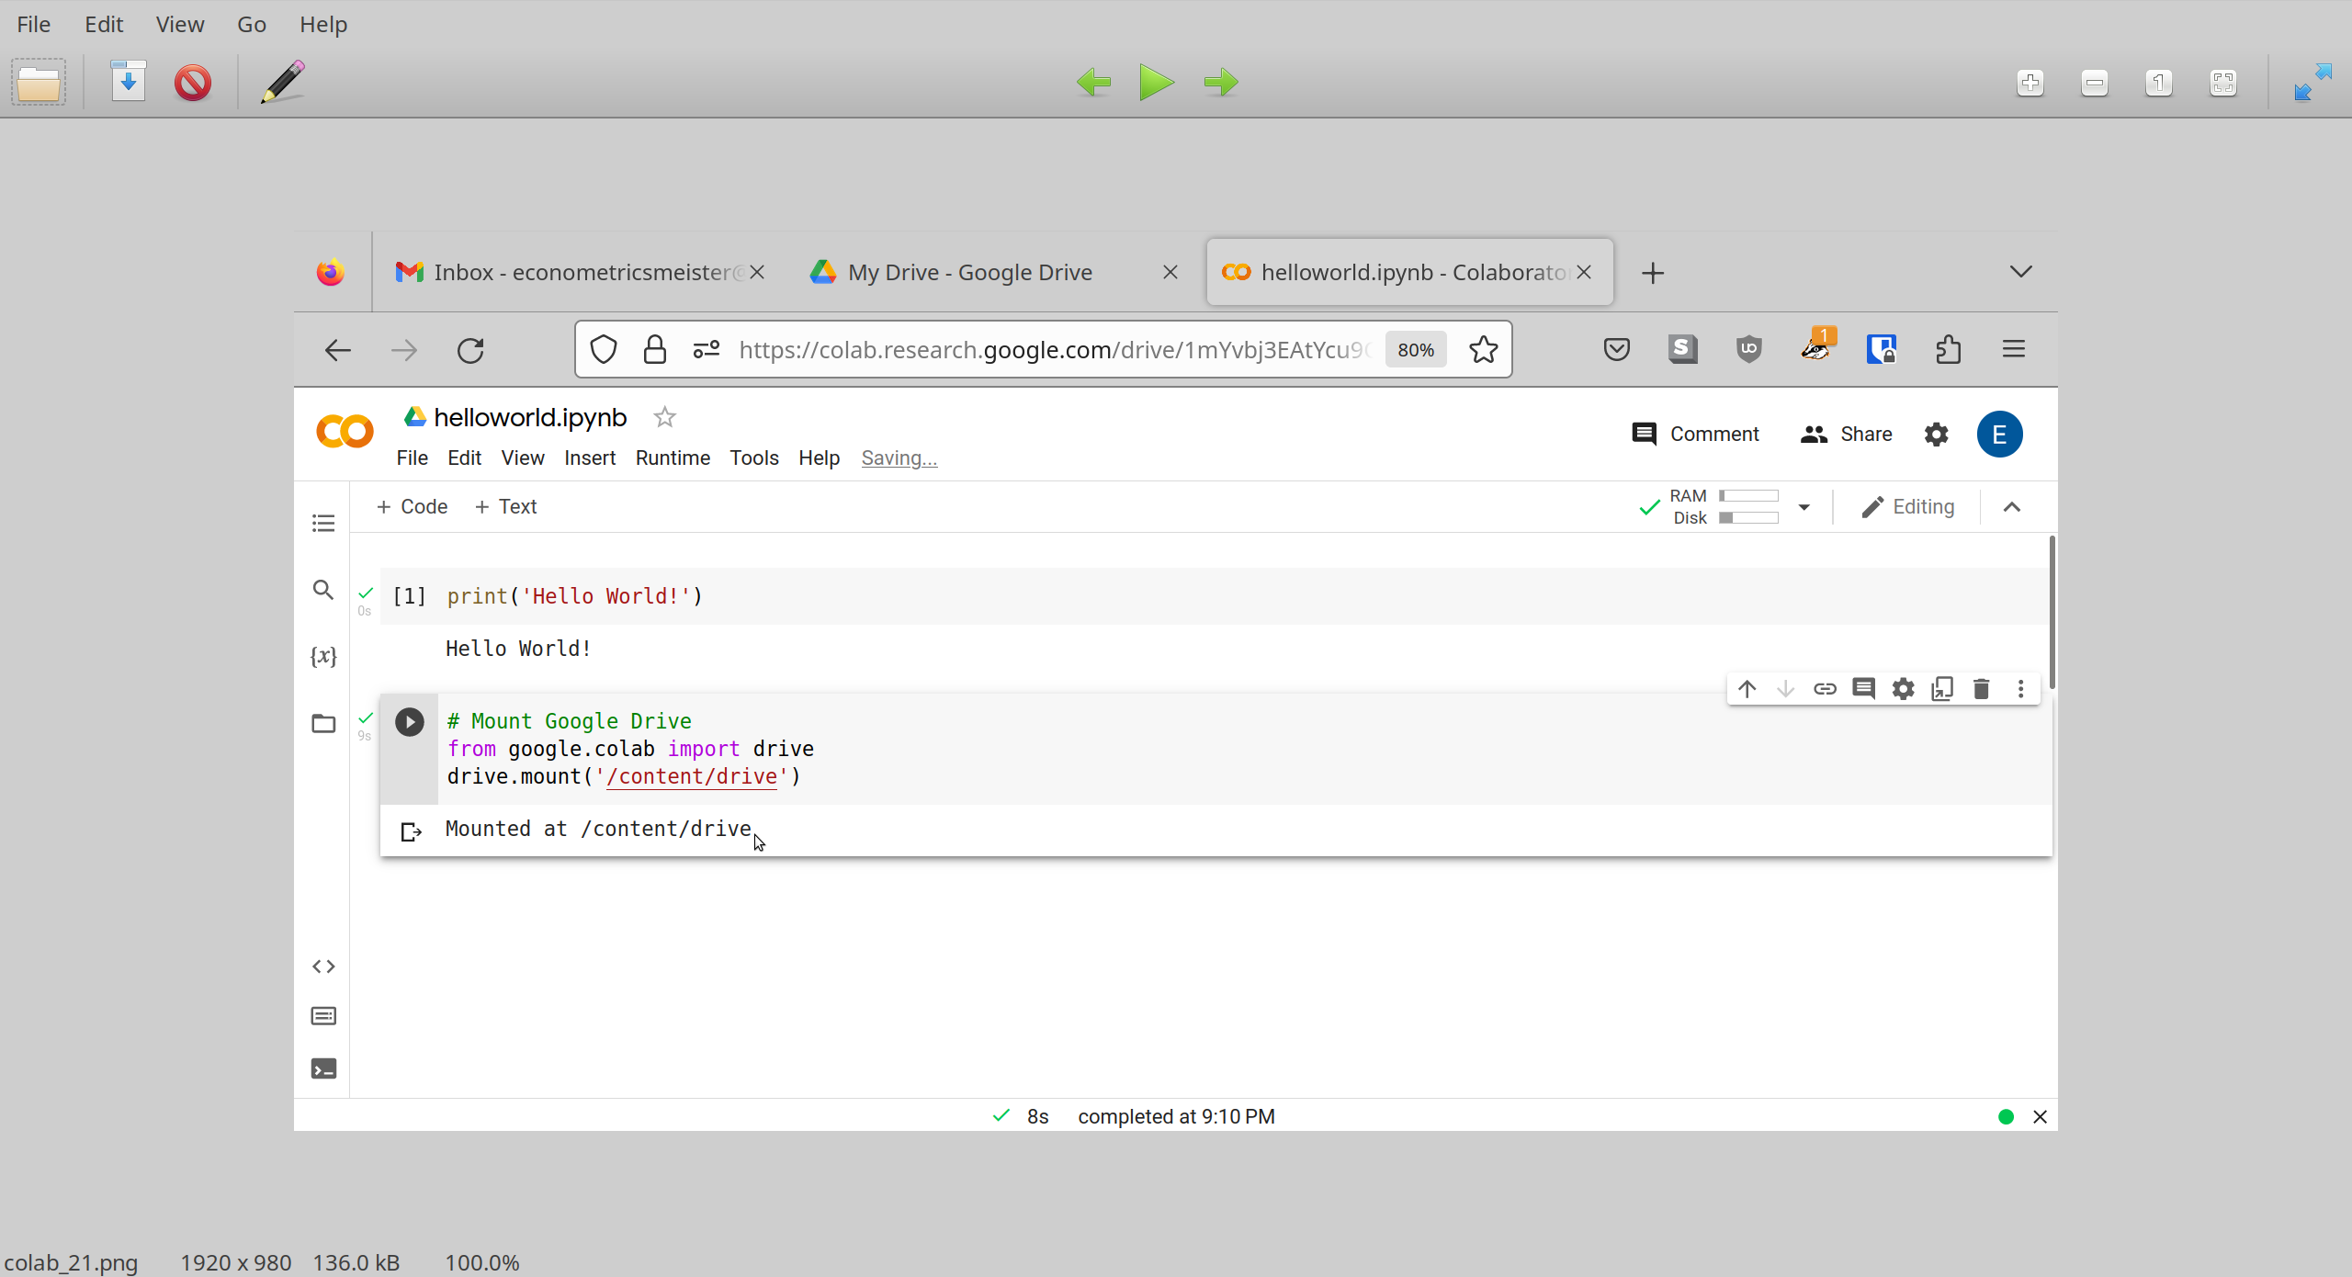2352x1277 pixels.
Task: Click the Saving... status link
Action: click(x=899, y=458)
